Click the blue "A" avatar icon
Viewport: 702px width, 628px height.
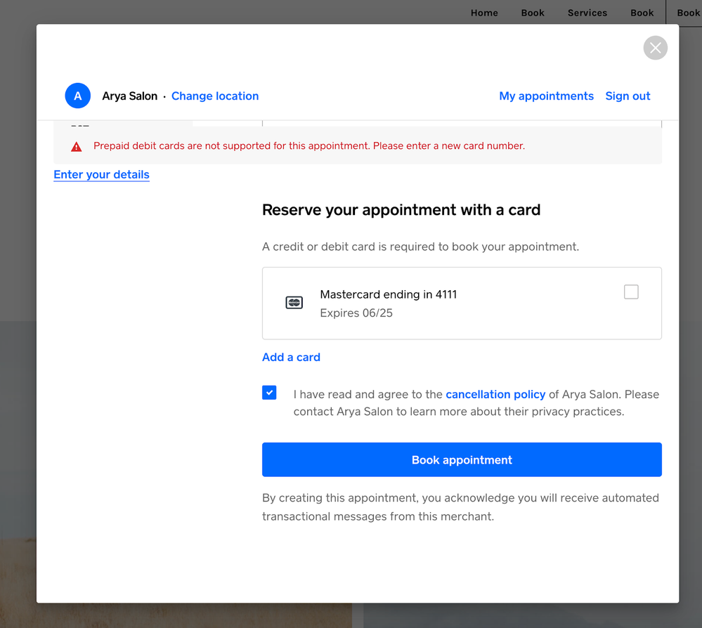click(x=78, y=96)
